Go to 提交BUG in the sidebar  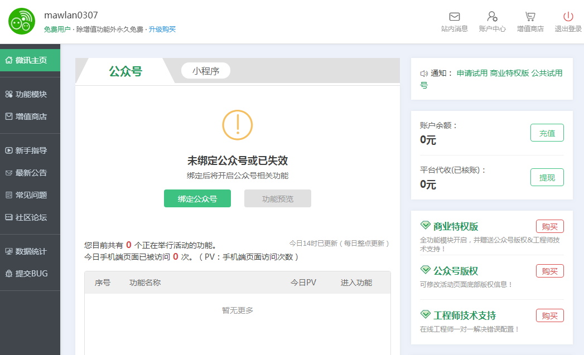tap(30, 274)
